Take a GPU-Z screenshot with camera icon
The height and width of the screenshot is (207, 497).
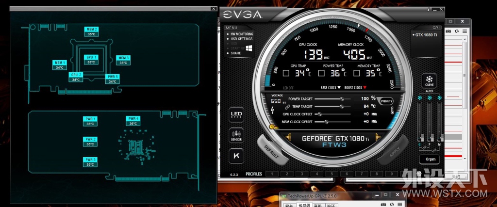tap(448, 31)
